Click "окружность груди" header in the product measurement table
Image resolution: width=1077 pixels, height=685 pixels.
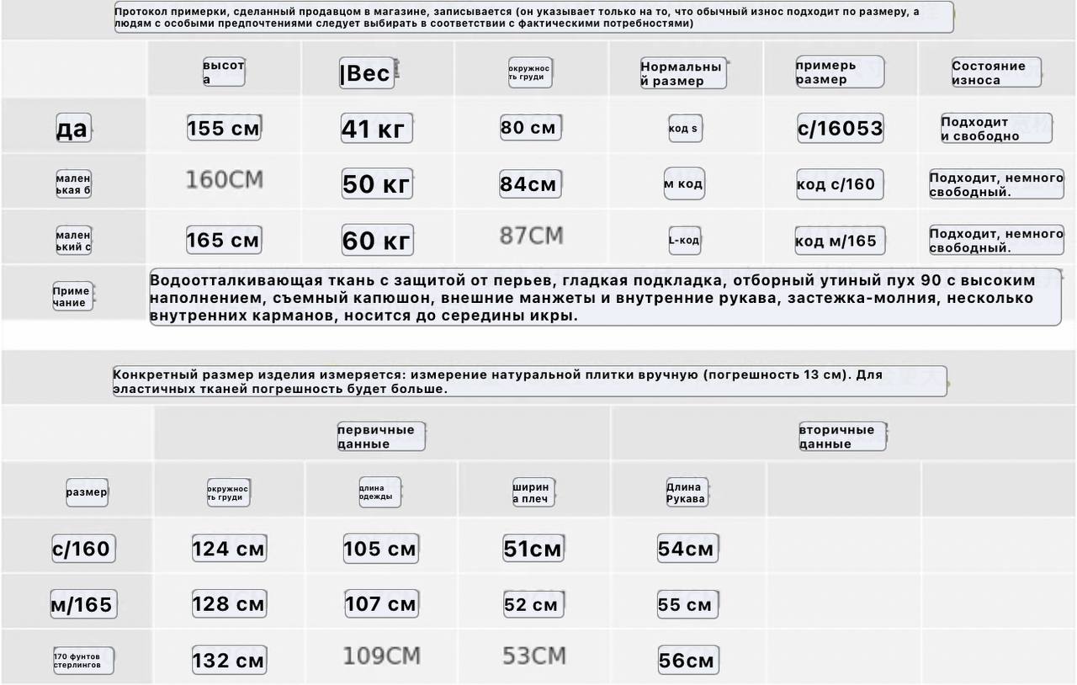(x=228, y=492)
